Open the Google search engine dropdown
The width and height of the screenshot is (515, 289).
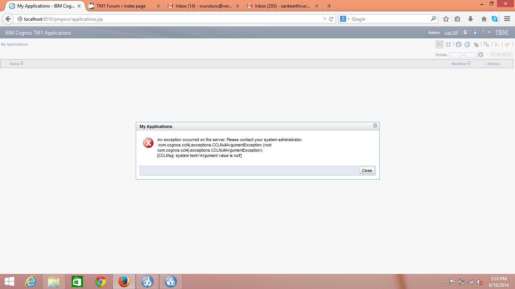click(345, 19)
